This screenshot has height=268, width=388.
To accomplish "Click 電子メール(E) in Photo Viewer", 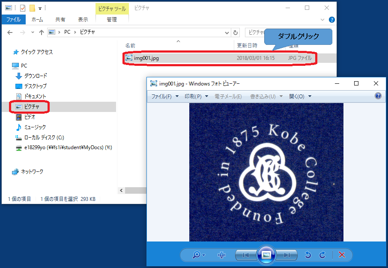I will tap(228, 96).
